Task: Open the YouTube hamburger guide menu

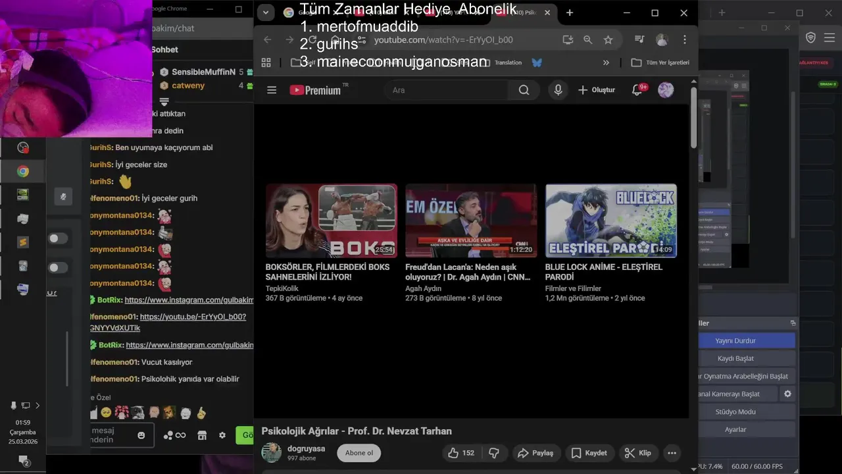Action: tap(272, 90)
